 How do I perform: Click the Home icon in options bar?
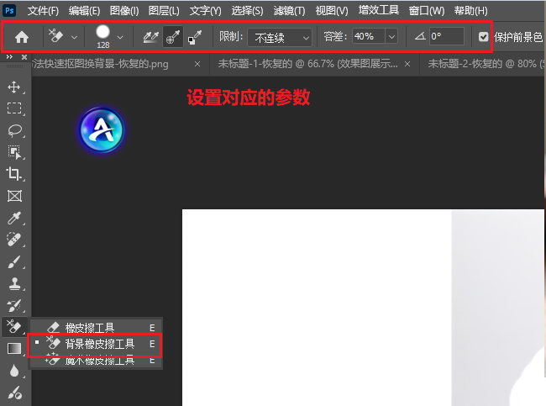(x=22, y=37)
